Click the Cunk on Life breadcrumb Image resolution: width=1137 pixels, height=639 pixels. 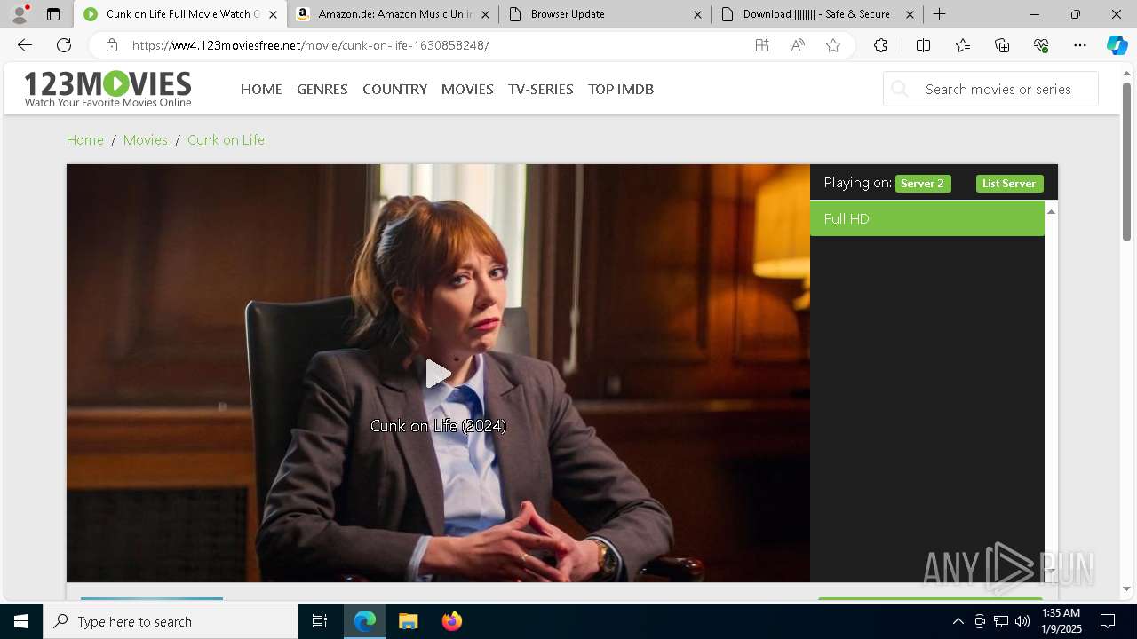coord(226,139)
